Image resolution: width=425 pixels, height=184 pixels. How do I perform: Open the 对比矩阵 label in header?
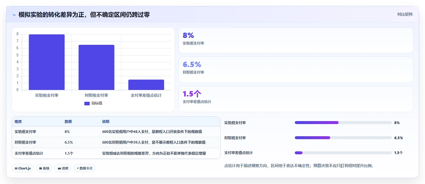pyautogui.click(x=405, y=14)
